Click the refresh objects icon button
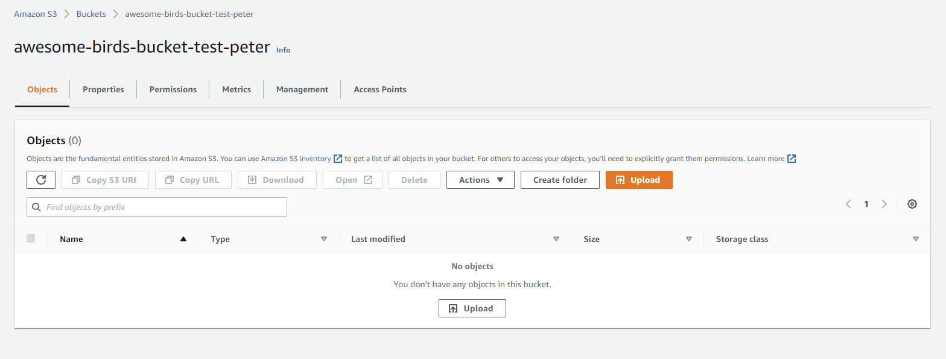This screenshot has width=946, height=359. (41, 180)
